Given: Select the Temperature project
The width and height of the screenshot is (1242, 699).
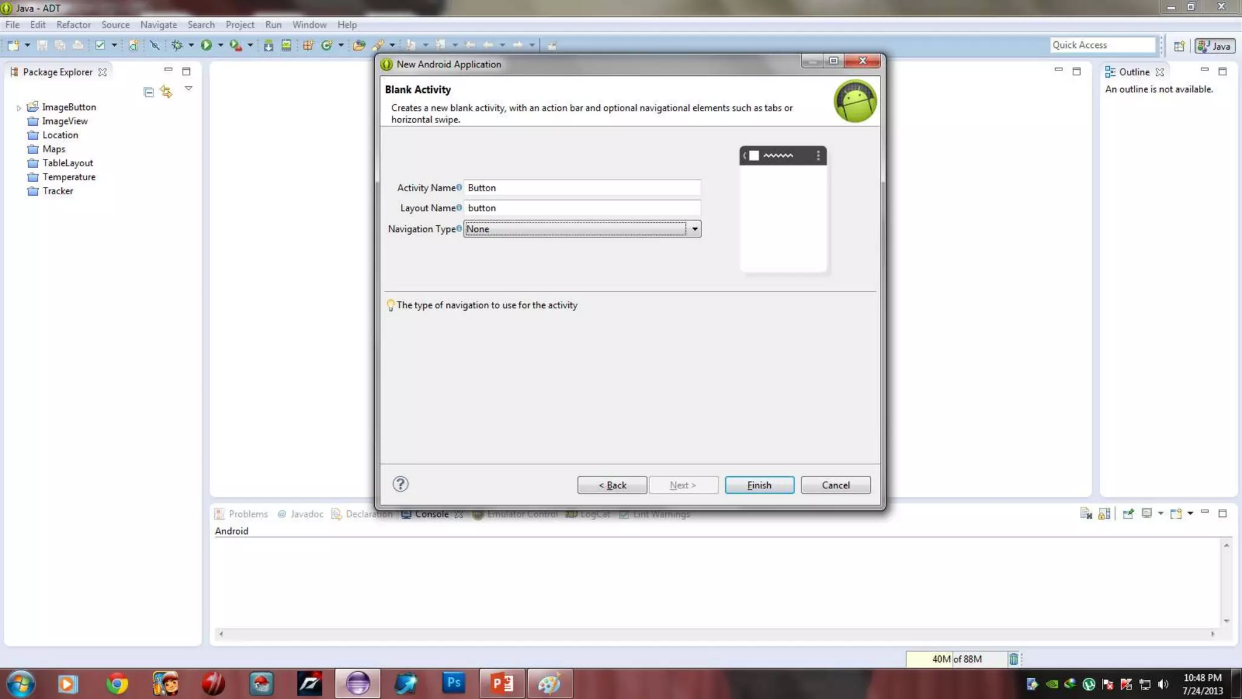Looking at the screenshot, I should click(x=69, y=177).
